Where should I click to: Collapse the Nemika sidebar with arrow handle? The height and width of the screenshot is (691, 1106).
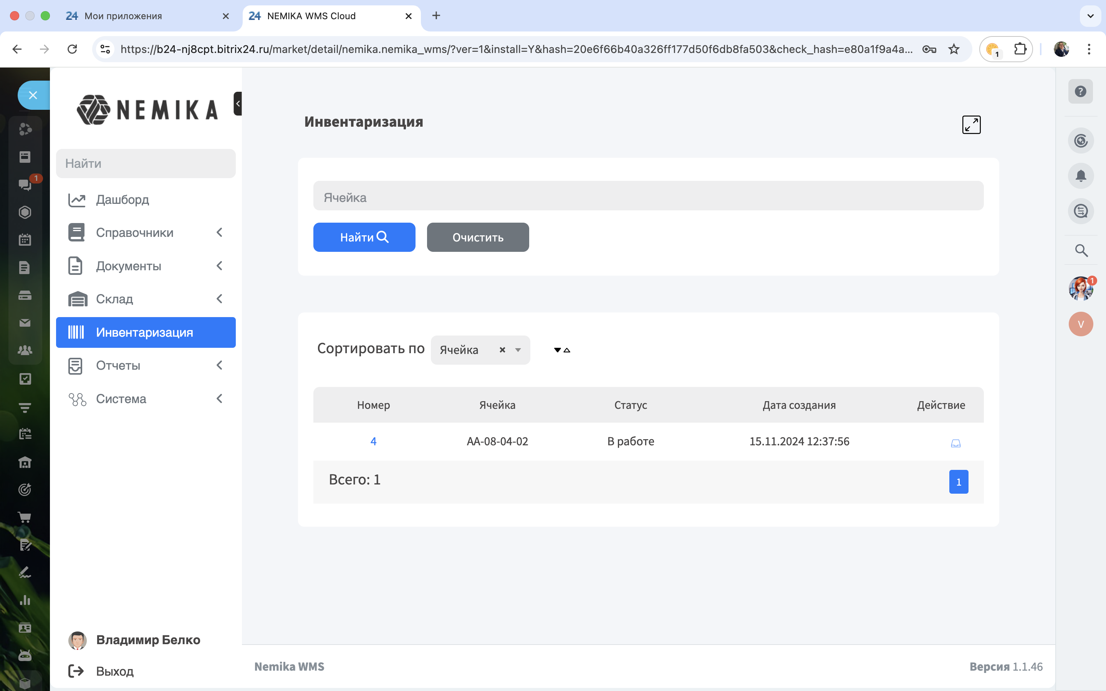pos(238,104)
